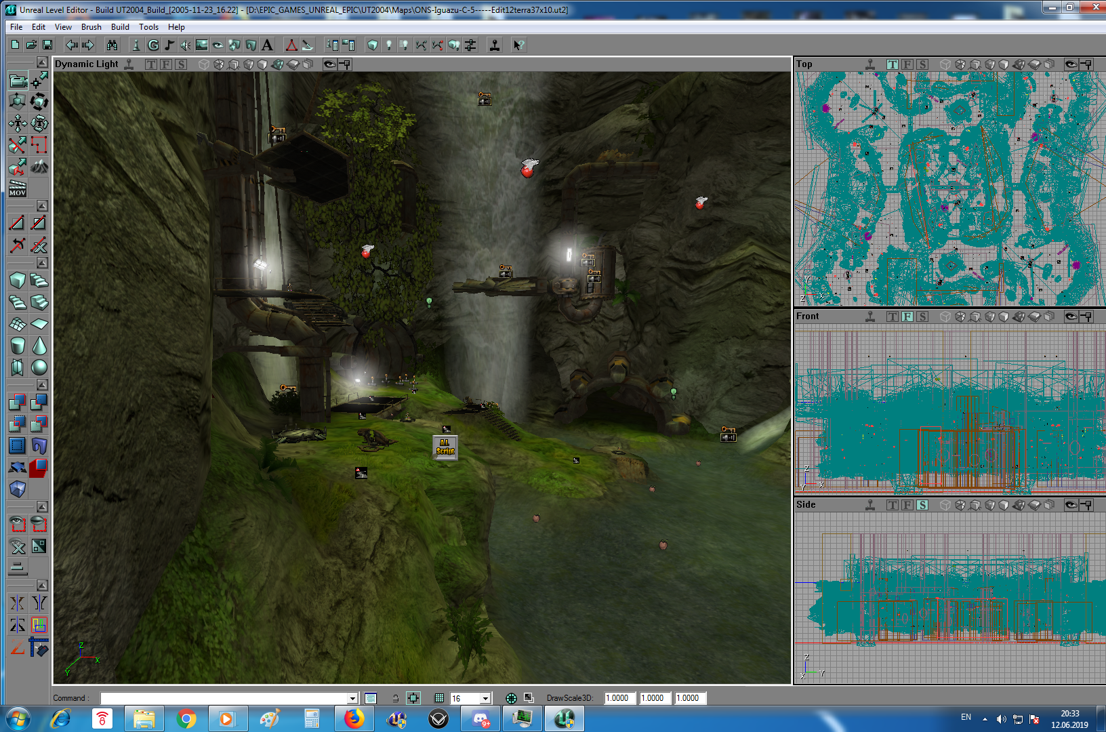Choose the Cylinder brush builder
Viewport: 1106px width, 732px height.
[18, 346]
